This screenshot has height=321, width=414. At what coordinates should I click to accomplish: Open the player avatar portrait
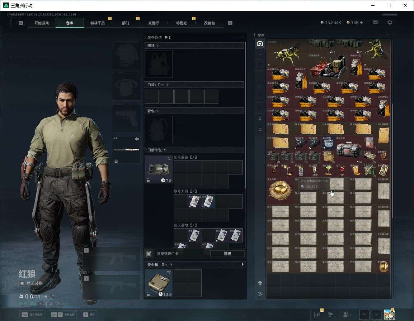[389, 315]
